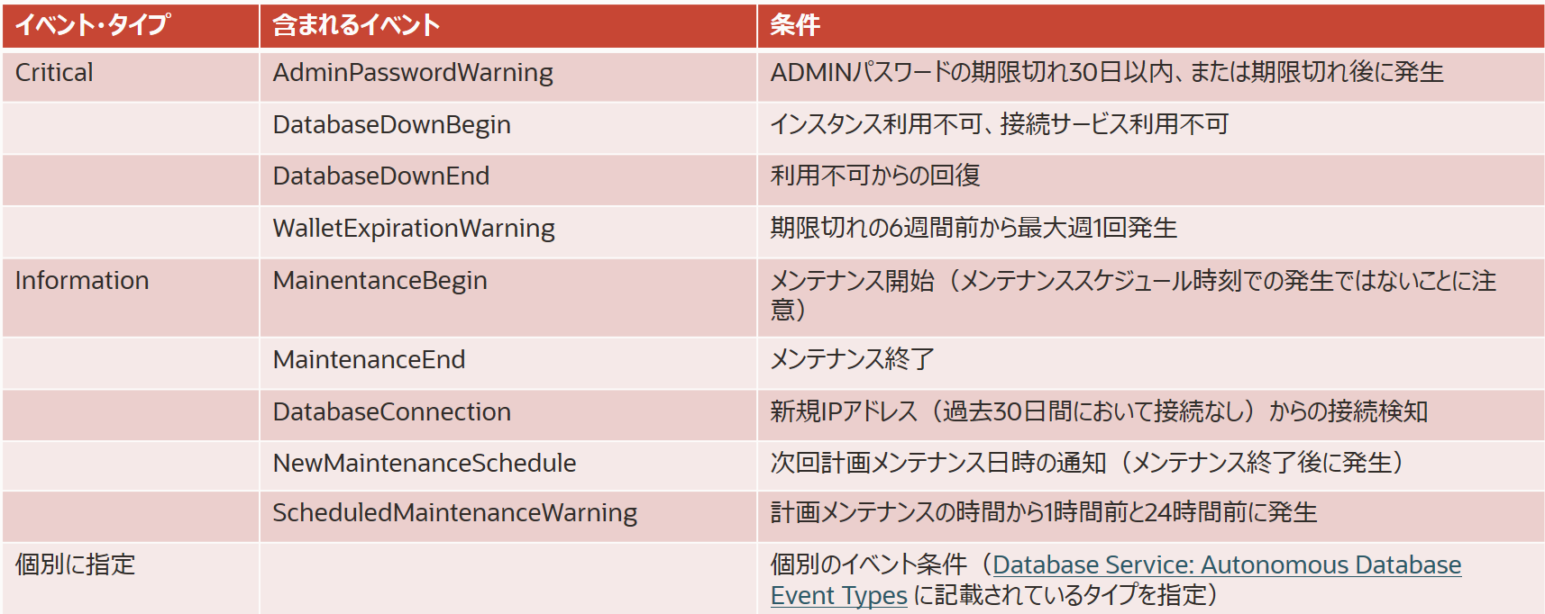Viewport: 1545px width, 614px height.
Task: Click the WalletExpirationWarning event name
Action: (x=414, y=229)
